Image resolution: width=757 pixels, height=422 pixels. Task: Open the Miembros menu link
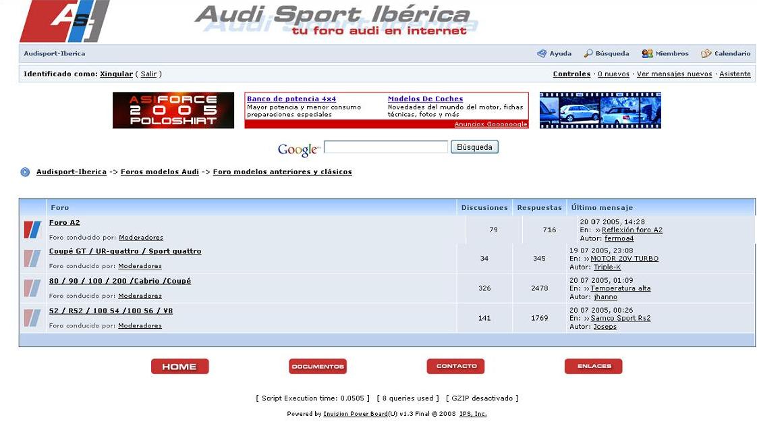coord(672,53)
